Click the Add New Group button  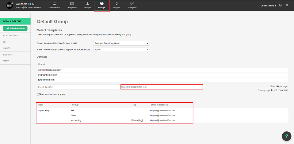15,28
